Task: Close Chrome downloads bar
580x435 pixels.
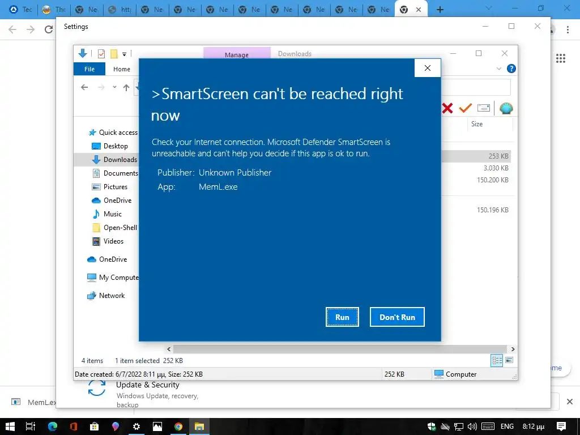Action: 570,402
